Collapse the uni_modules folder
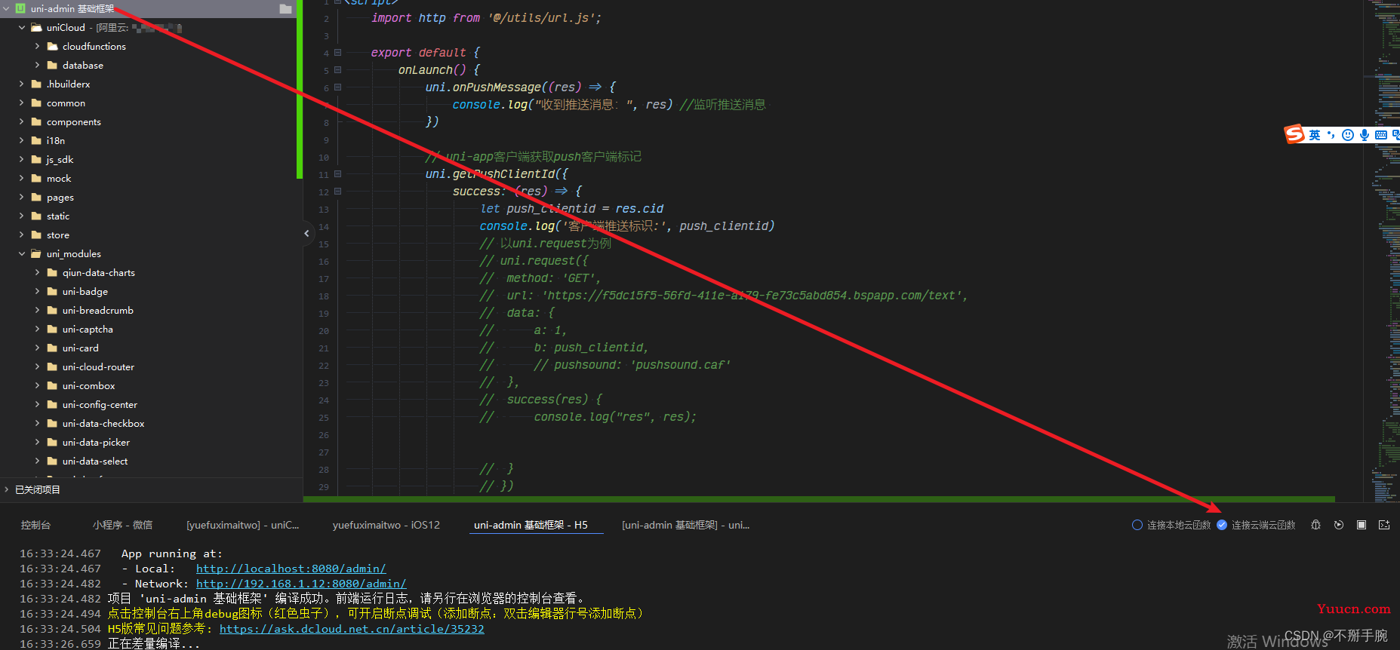 click(22, 253)
